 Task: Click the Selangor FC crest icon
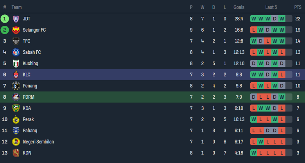pos(16,30)
